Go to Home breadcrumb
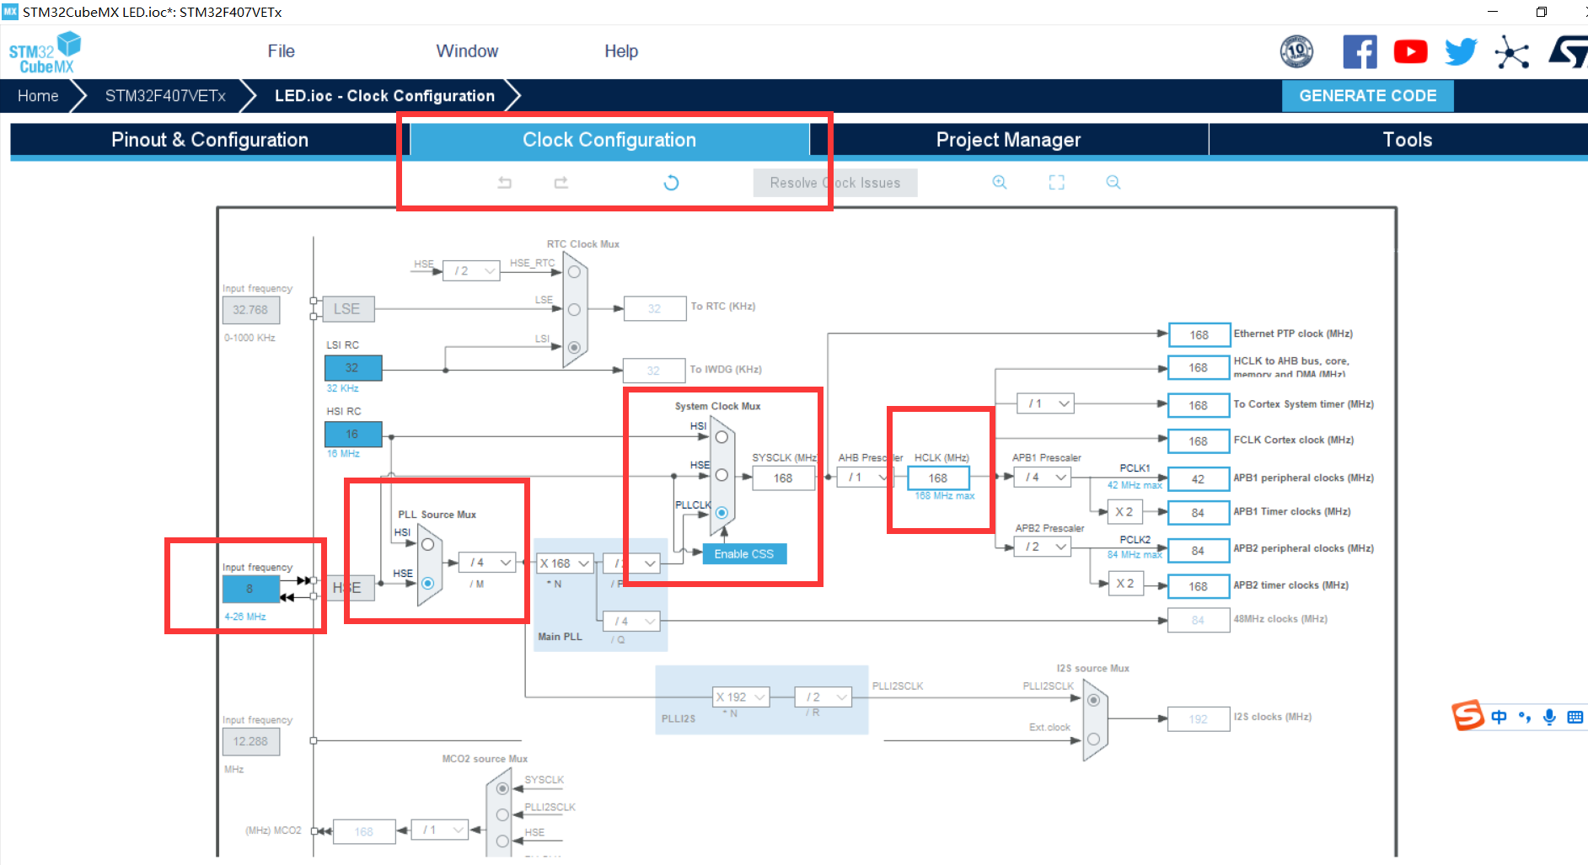 [38, 96]
